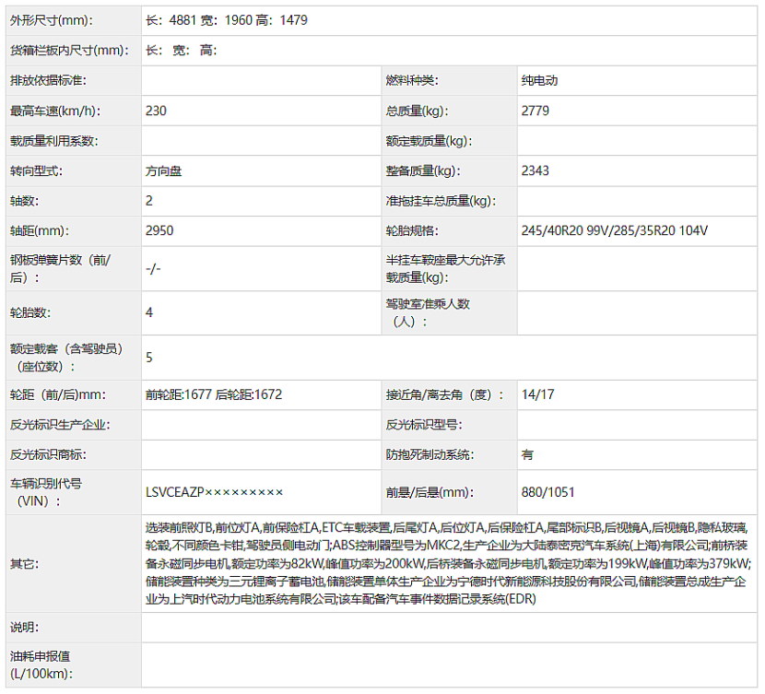Click the 说明 label
This screenshot has width=765, height=694.
[24, 628]
